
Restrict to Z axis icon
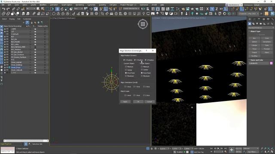click(x=217, y=9)
